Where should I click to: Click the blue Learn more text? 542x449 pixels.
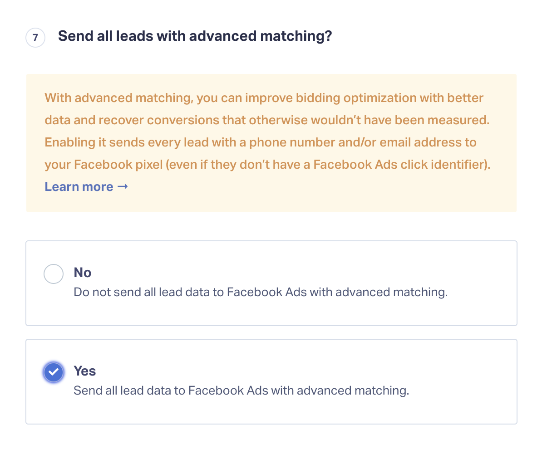(79, 186)
